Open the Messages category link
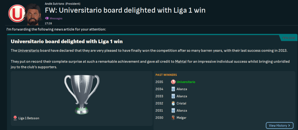Viewport: 298px width, 130px height. (x=56, y=18)
